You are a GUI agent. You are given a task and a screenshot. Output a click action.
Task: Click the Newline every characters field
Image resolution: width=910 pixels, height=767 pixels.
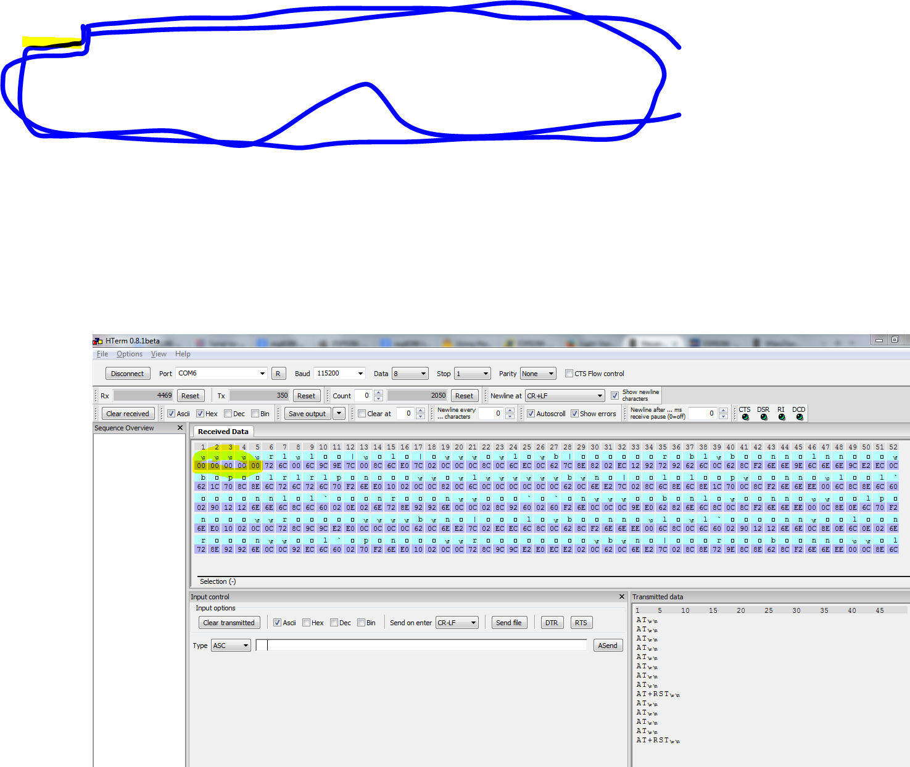(x=492, y=414)
